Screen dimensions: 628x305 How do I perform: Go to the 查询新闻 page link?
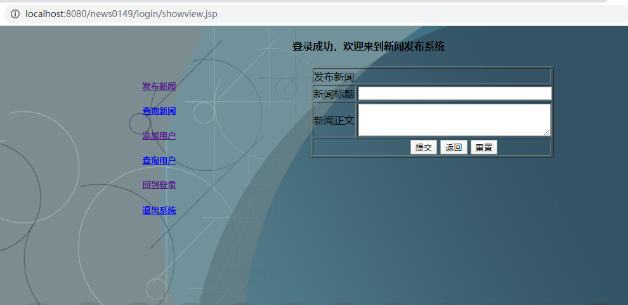[159, 111]
